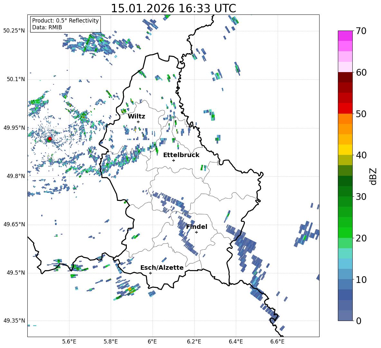Image resolution: width=381 pixels, height=348 pixels.
Task: Click the Ettelbruck station cross marker
Action: pyautogui.click(x=173, y=160)
